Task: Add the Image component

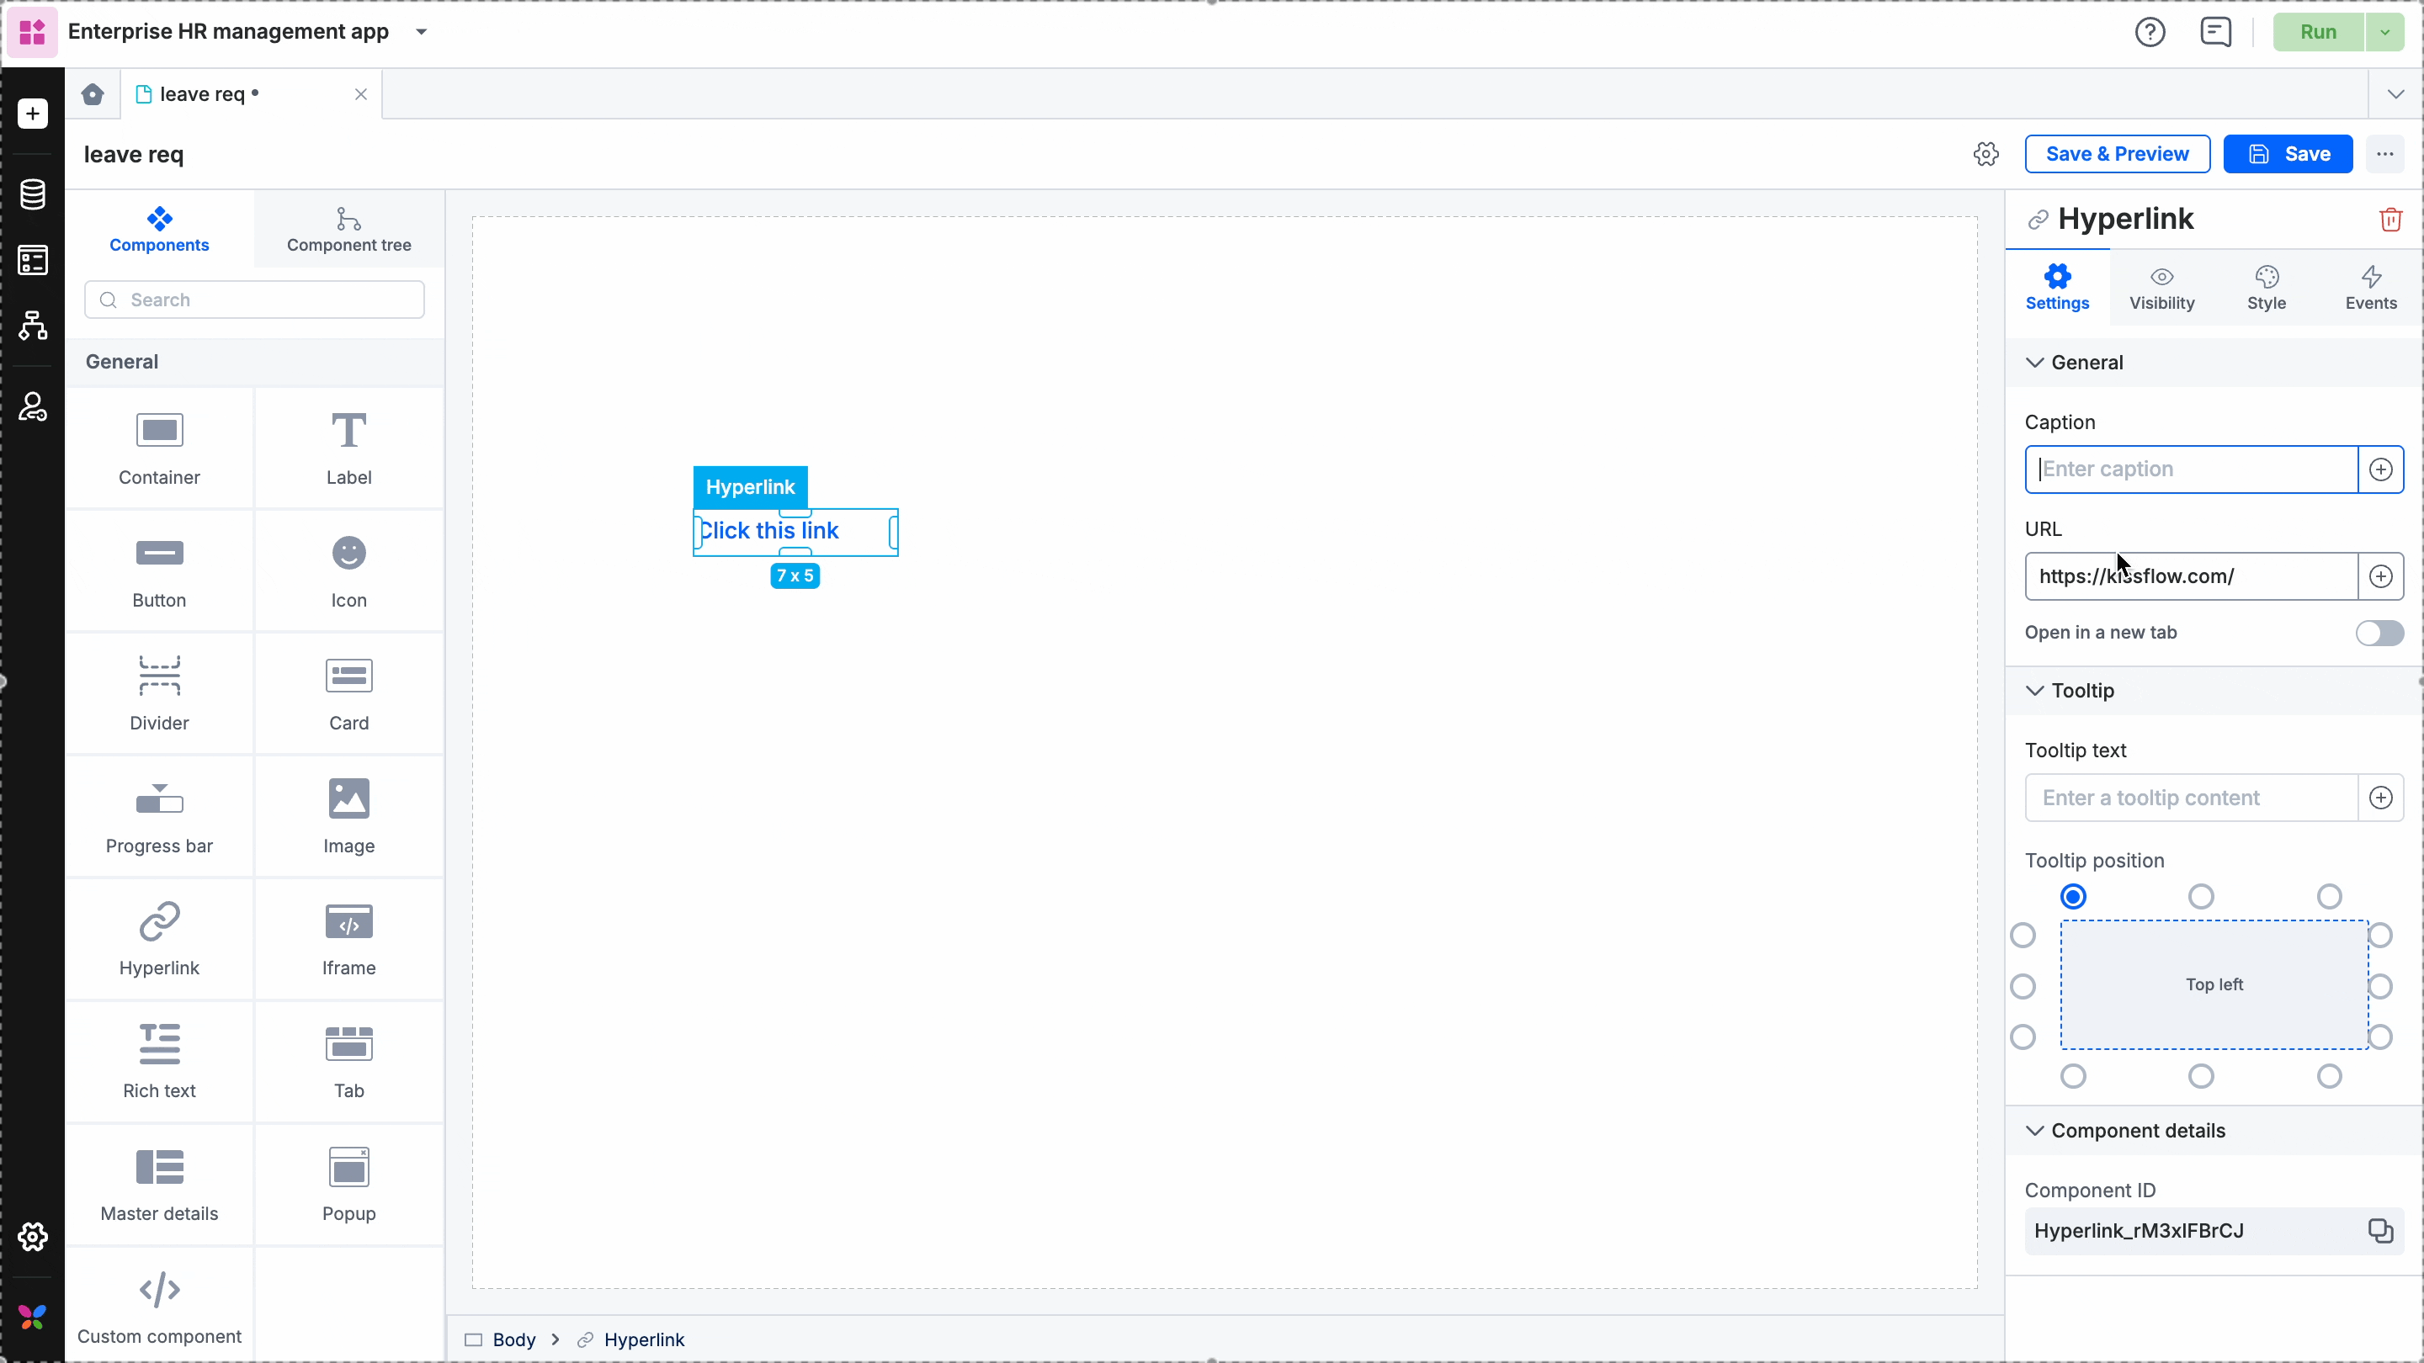Action: coord(348,818)
